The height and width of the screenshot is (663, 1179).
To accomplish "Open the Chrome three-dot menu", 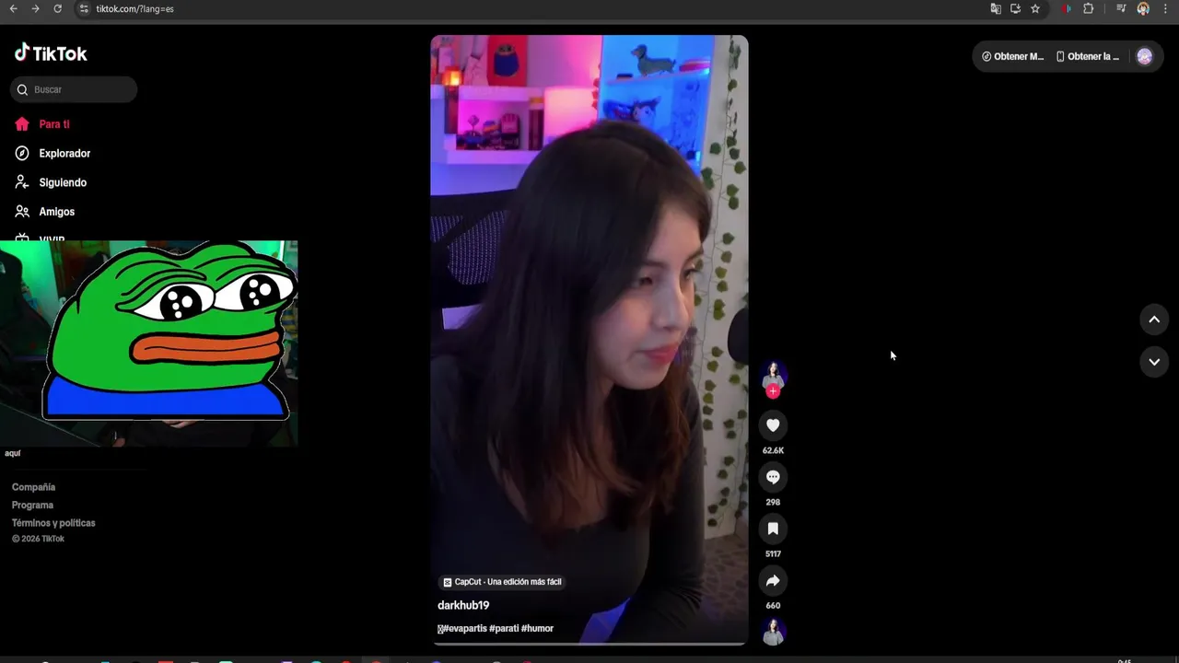I will (x=1165, y=8).
